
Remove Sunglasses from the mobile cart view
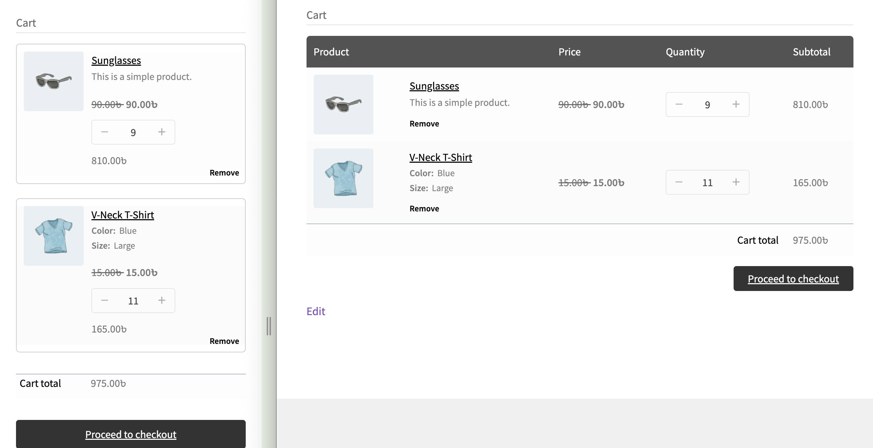(x=224, y=173)
